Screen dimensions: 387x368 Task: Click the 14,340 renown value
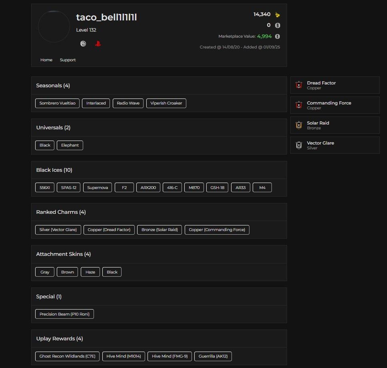[x=262, y=14]
